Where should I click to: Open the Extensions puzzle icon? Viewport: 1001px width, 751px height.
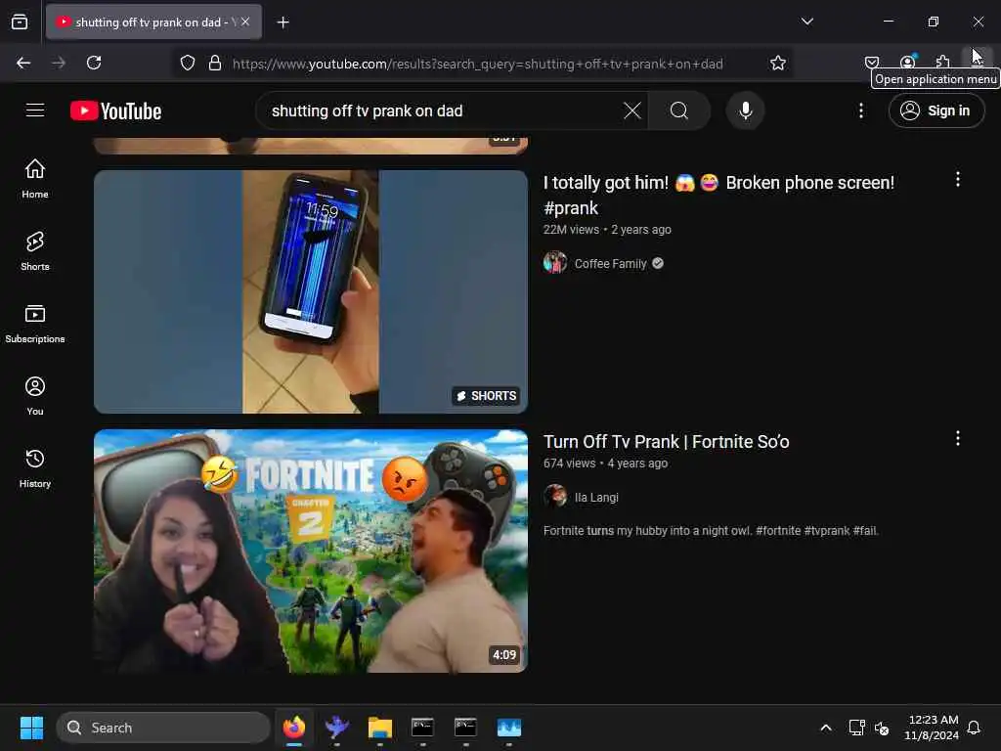tap(942, 62)
